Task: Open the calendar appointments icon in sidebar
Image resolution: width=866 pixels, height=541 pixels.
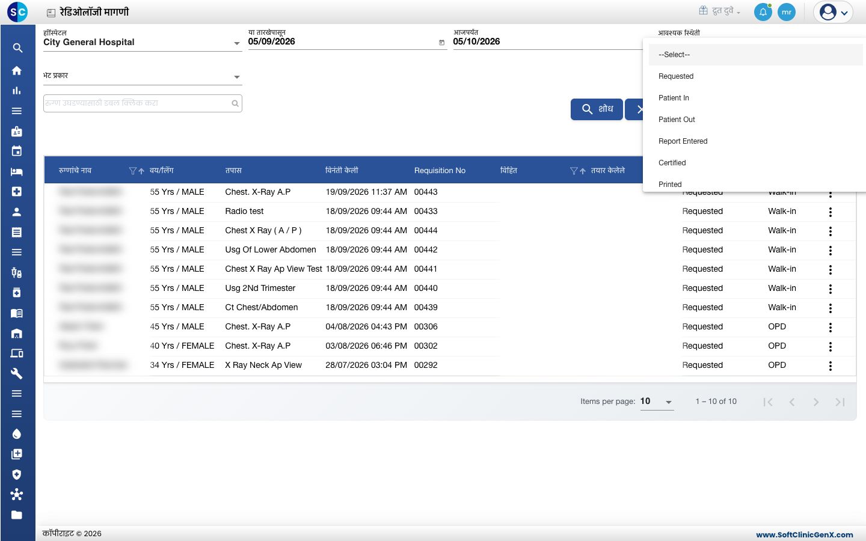Action: (17, 151)
